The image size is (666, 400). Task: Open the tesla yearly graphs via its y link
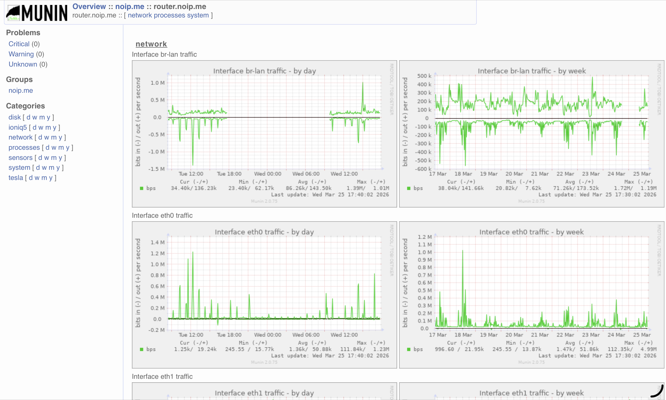[x=51, y=178]
